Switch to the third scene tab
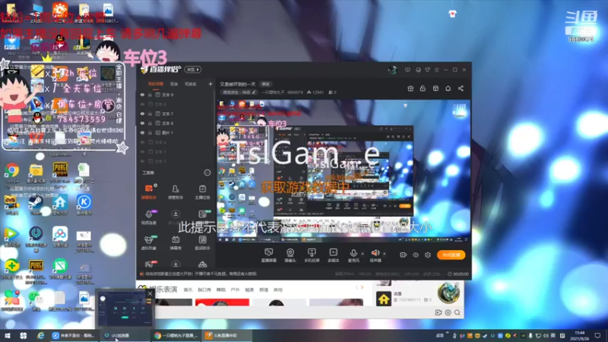The width and height of the screenshot is (608, 342). coord(191,84)
